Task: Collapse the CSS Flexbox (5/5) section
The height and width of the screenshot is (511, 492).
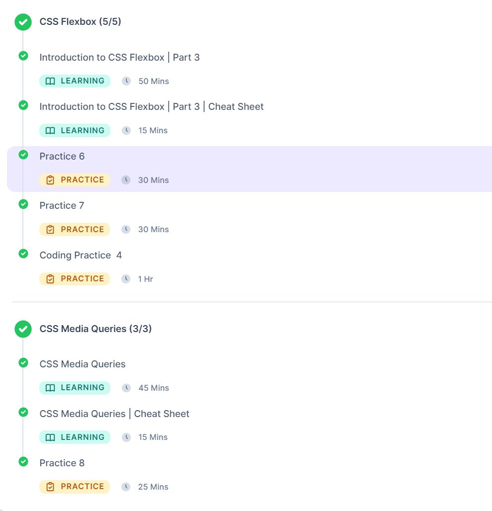Action: click(80, 22)
